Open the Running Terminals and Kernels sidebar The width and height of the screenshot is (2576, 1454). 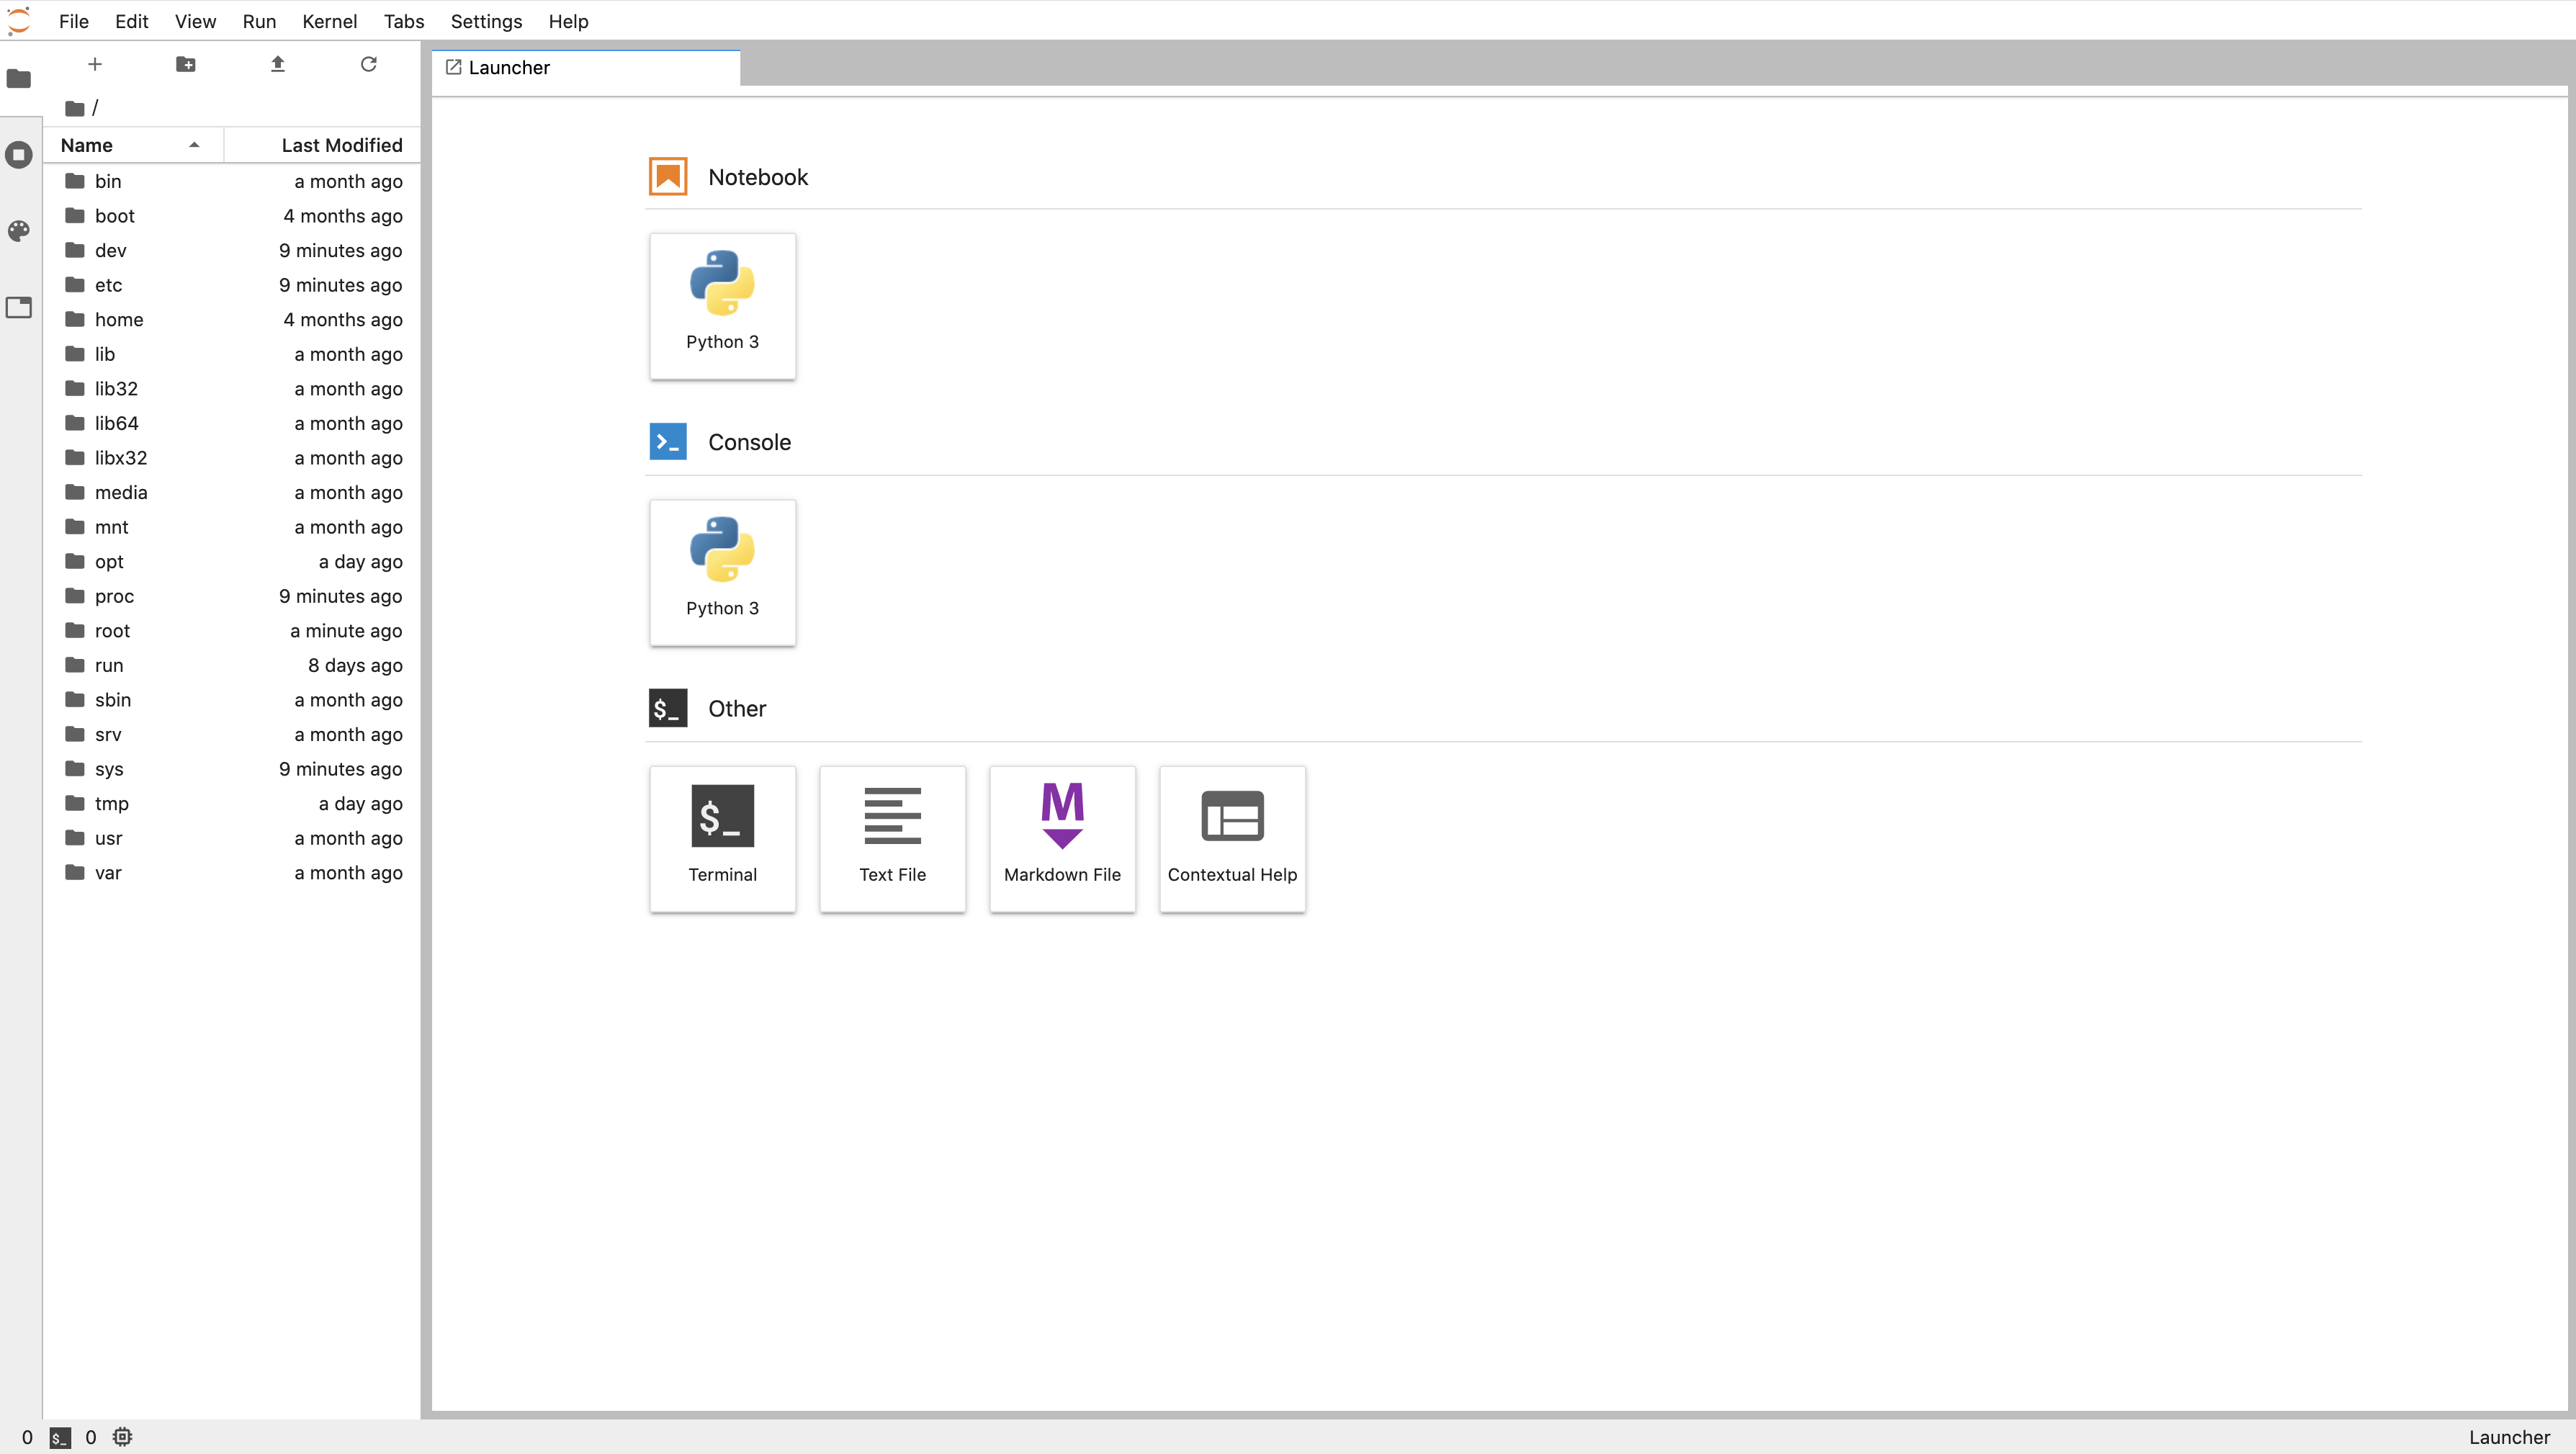(x=19, y=155)
